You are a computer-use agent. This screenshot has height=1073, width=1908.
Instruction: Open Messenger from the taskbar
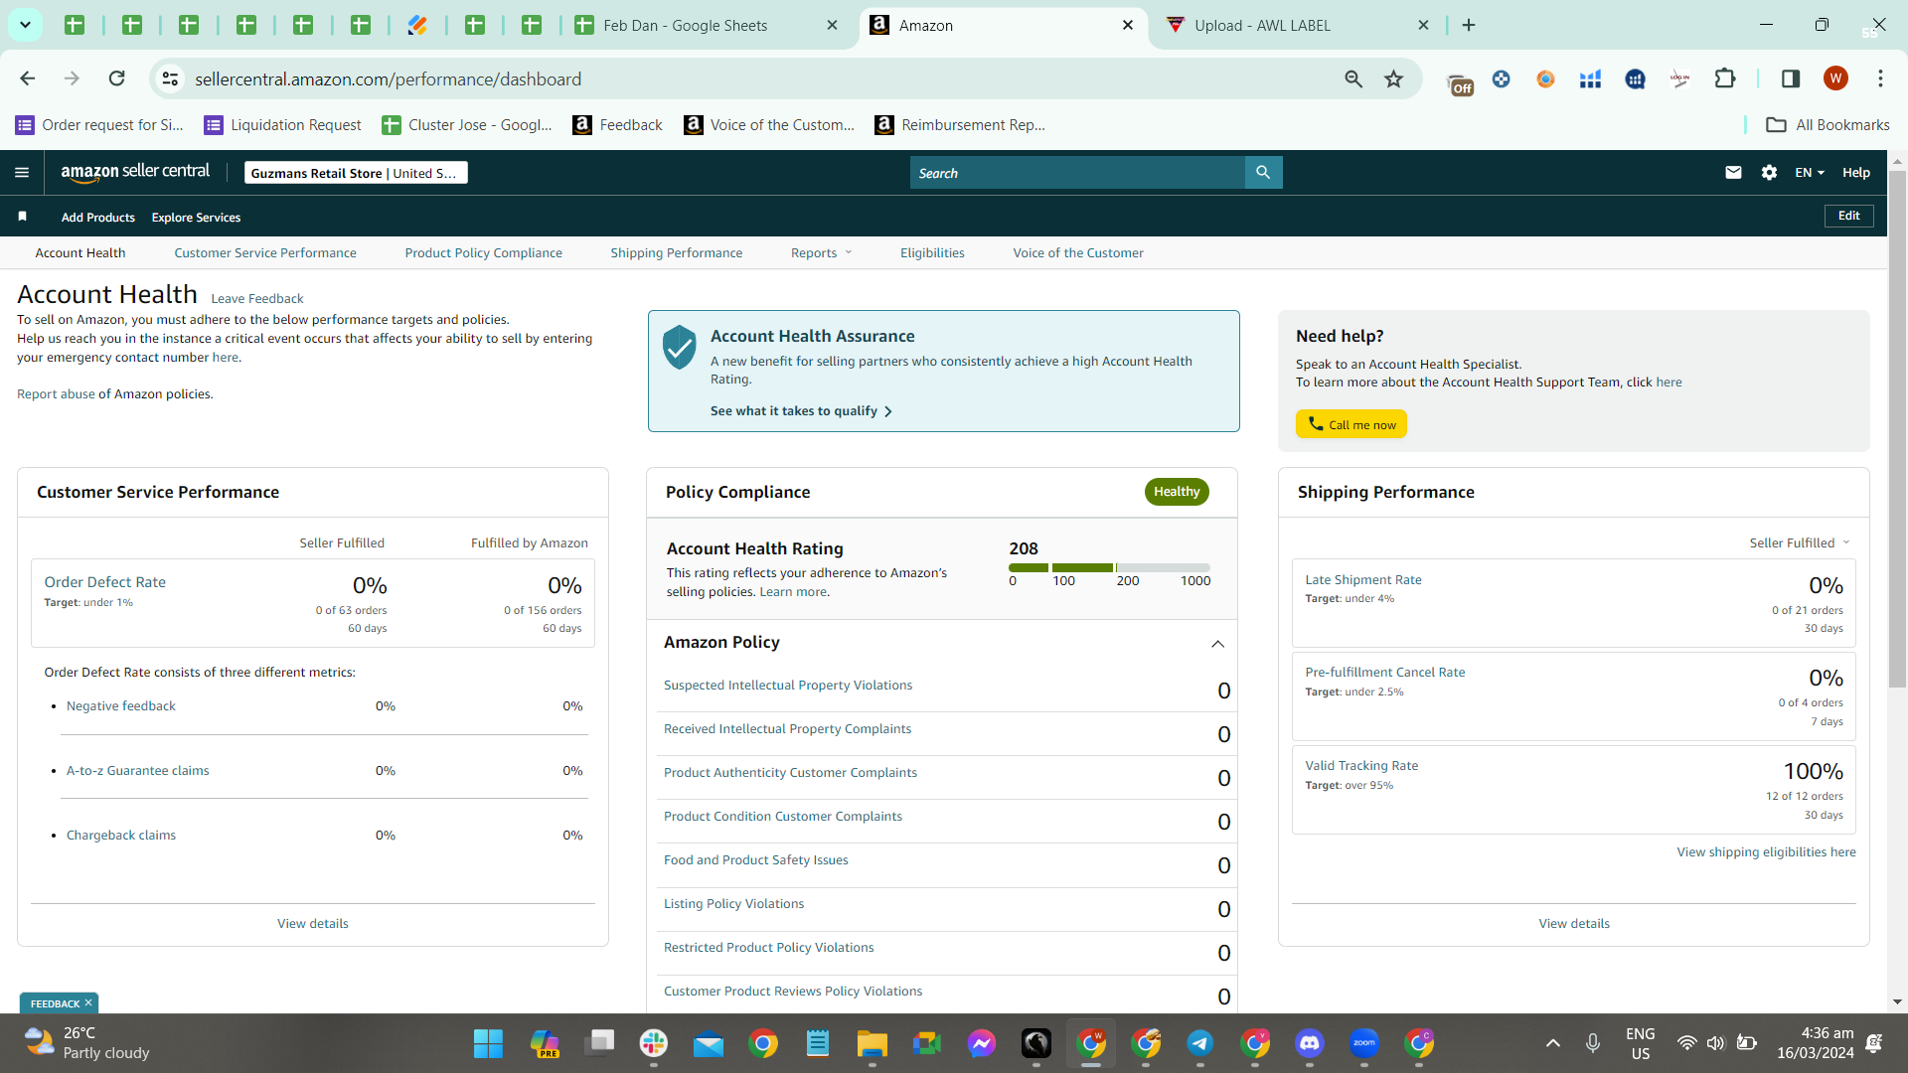click(x=981, y=1044)
